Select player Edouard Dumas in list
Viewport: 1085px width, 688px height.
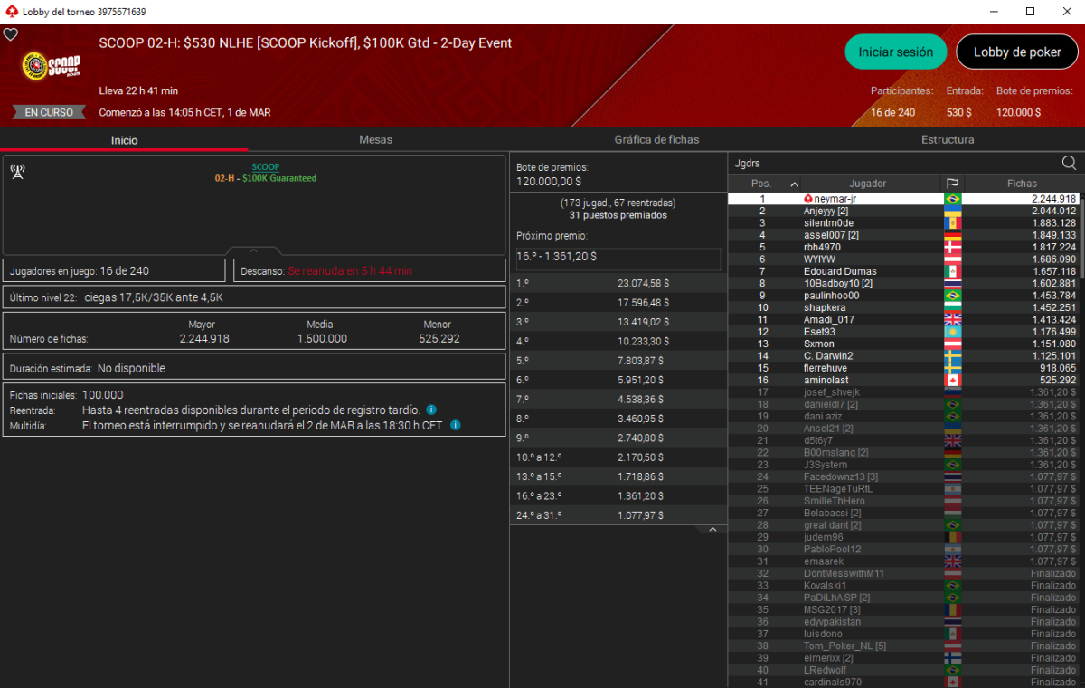(x=839, y=271)
